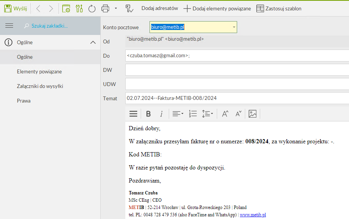Open the www.metib.pl link
The image size is (349, 219).
click(253, 215)
